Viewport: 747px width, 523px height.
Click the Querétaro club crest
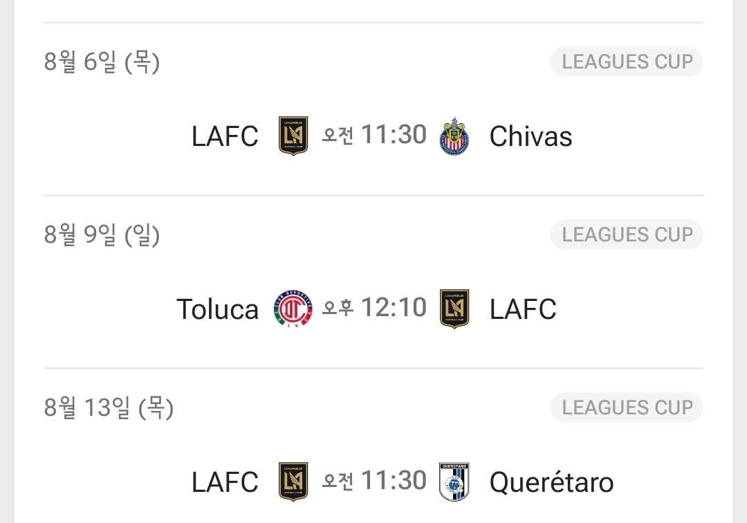click(454, 481)
